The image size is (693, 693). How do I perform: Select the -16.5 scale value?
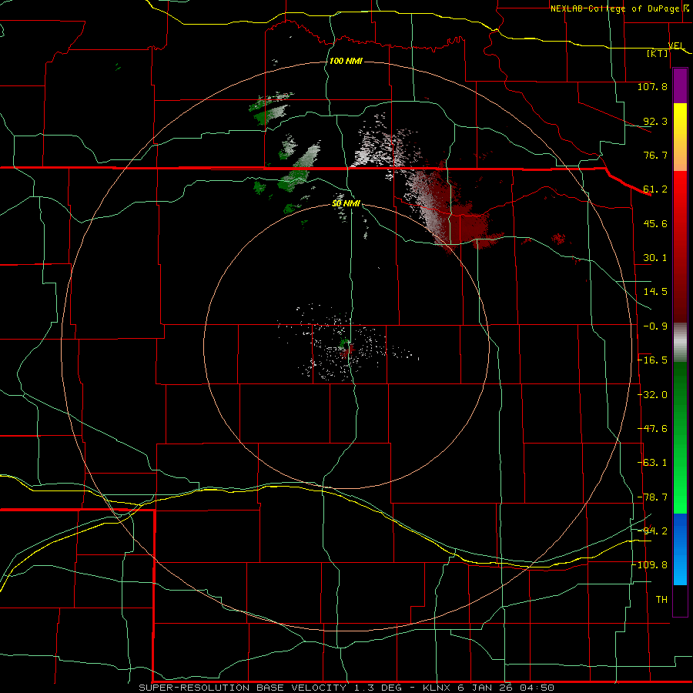tap(652, 360)
